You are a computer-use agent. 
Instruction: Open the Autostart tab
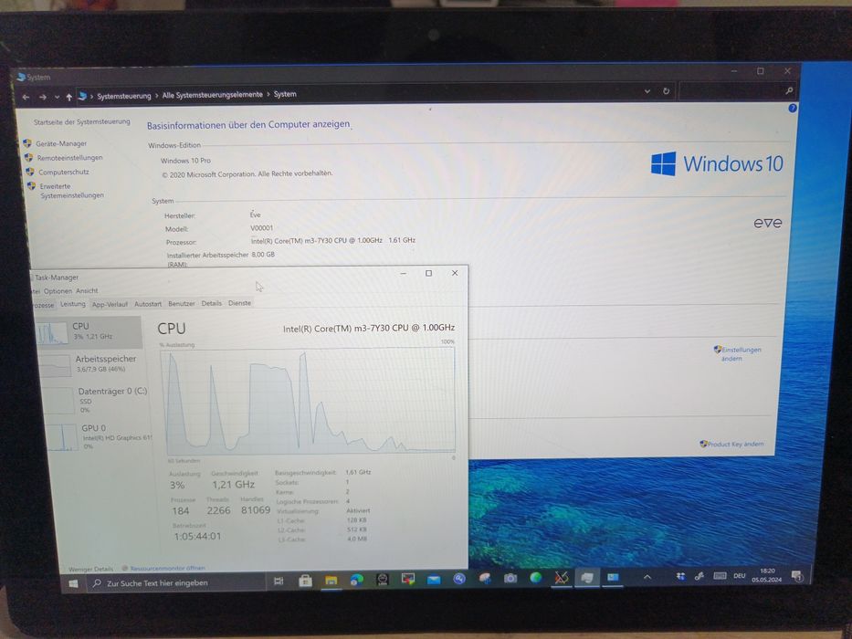click(x=148, y=304)
